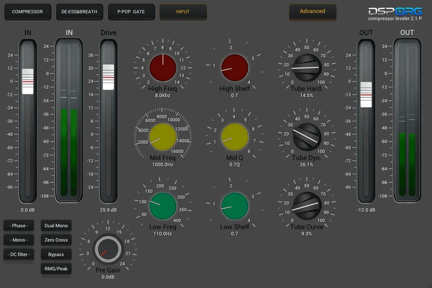The image size is (432, 288).
Task: Click the green Low Freq knob
Action: tap(163, 206)
